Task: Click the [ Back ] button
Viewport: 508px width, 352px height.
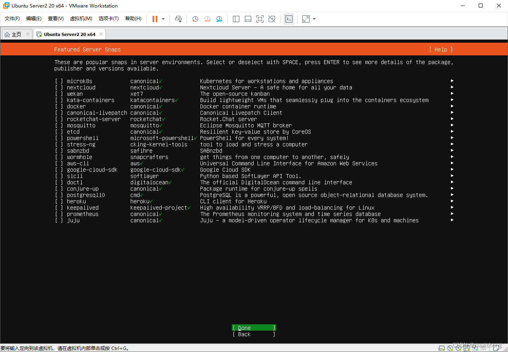Action: click(254, 334)
